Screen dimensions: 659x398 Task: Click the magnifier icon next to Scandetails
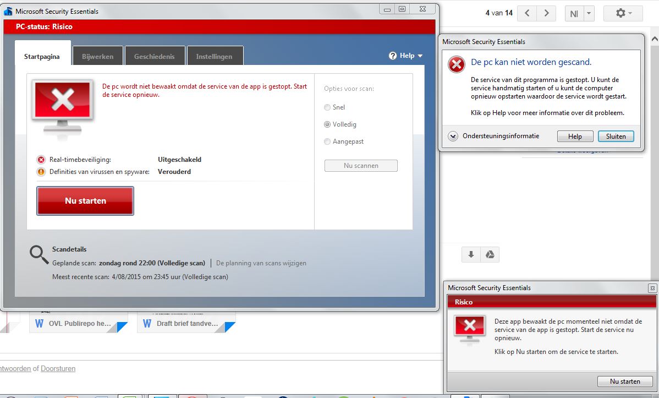point(39,254)
